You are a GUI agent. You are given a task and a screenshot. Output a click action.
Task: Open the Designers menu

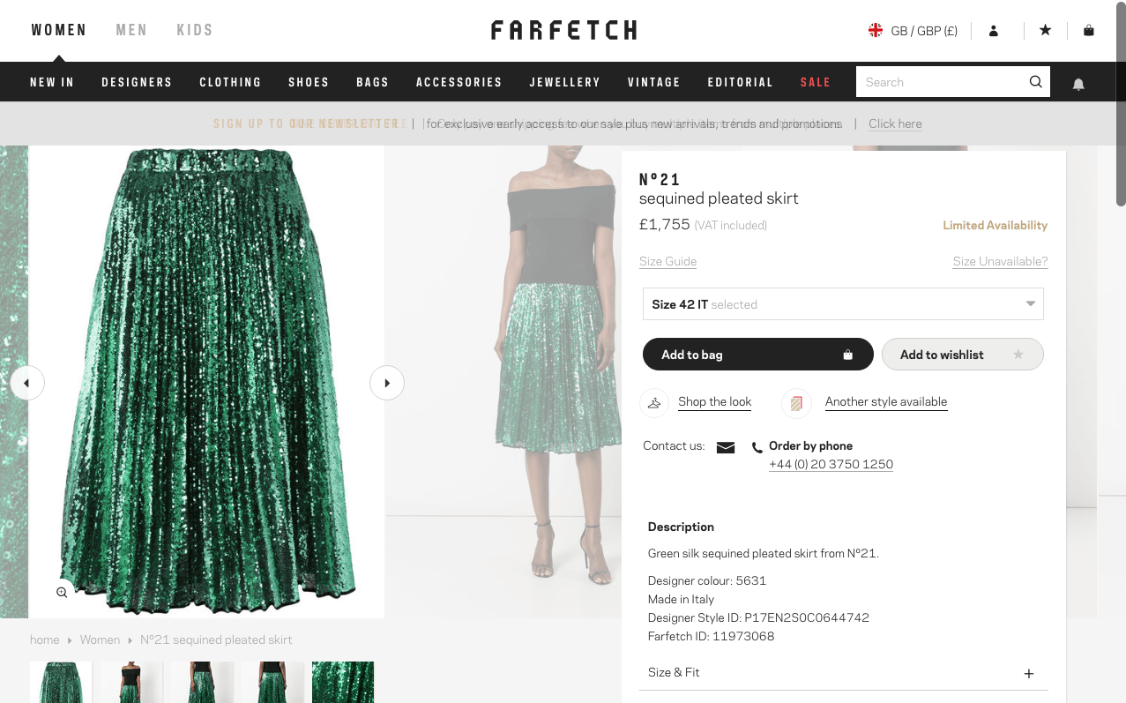[x=137, y=82]
